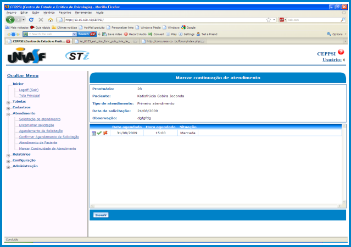Switch to the lei_6123 tab

[105, 41]
